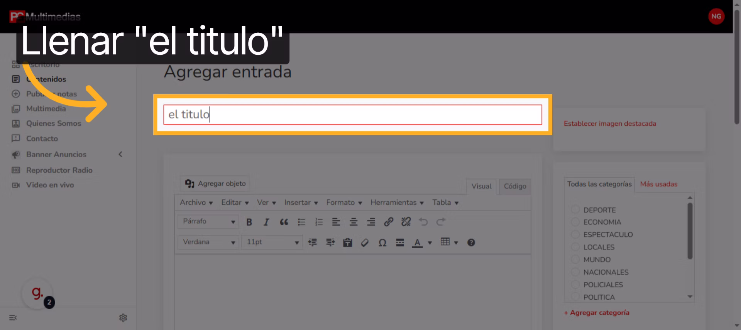Open the text color picker arrow

(x=430, y=243)
